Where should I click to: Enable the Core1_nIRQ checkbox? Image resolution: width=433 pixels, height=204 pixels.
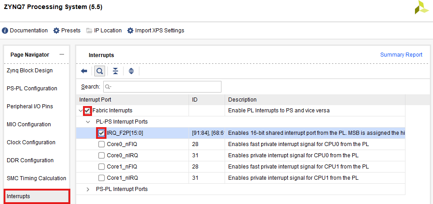101,178
